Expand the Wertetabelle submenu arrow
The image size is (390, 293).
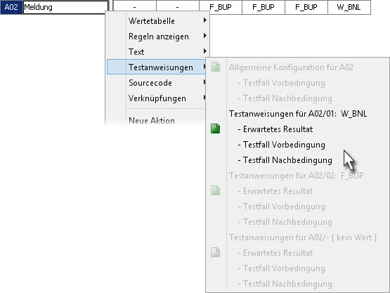pyautogui.click(x=204, y=20)
